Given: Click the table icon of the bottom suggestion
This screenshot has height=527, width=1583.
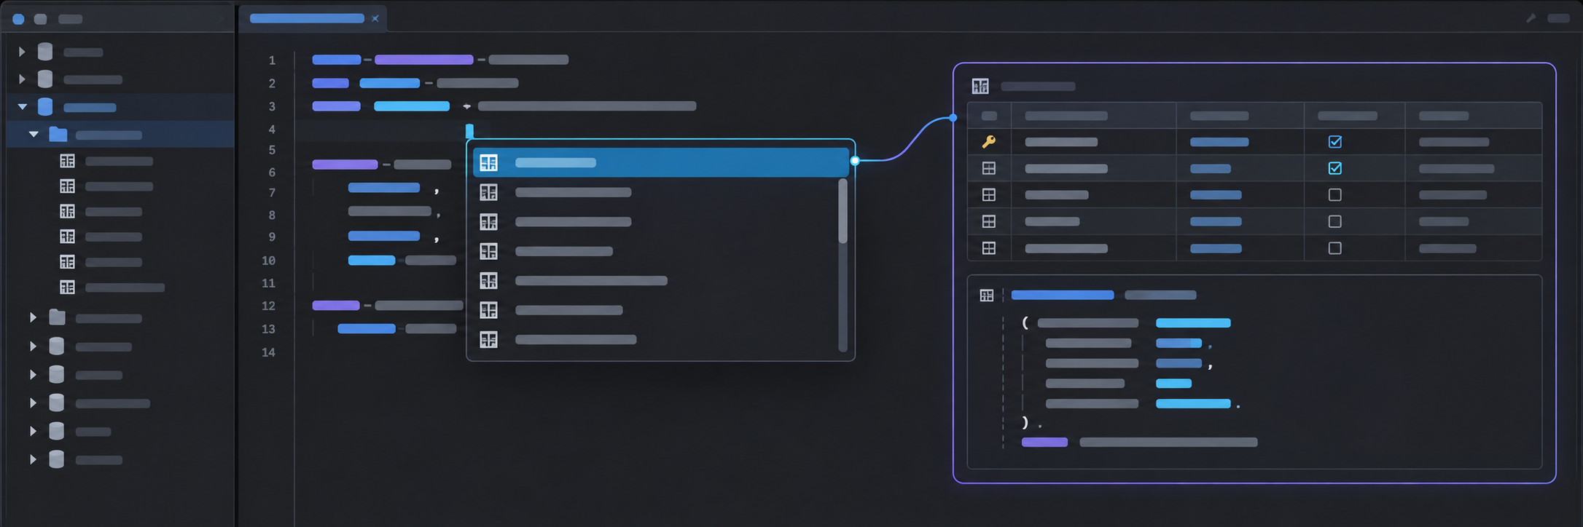Looking at the screenshot, I should [488, 339].
